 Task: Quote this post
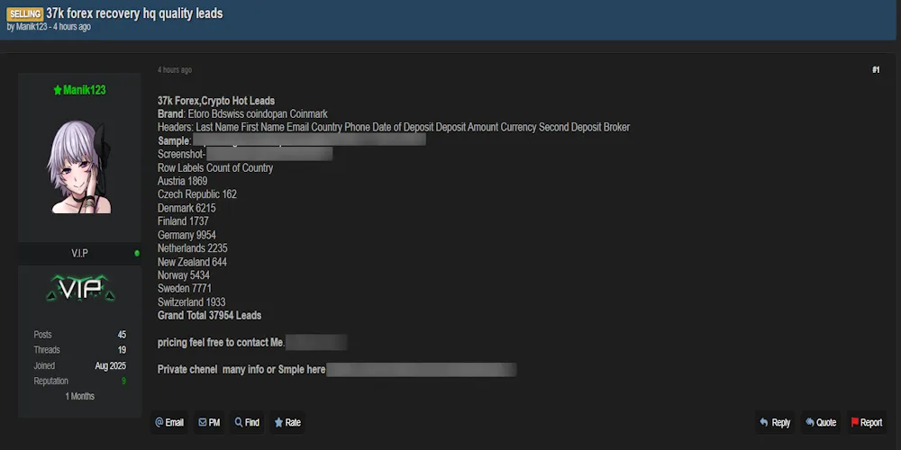pos(821,422)
